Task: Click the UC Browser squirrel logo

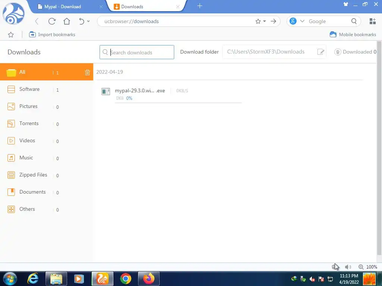Action: [13, 13]
